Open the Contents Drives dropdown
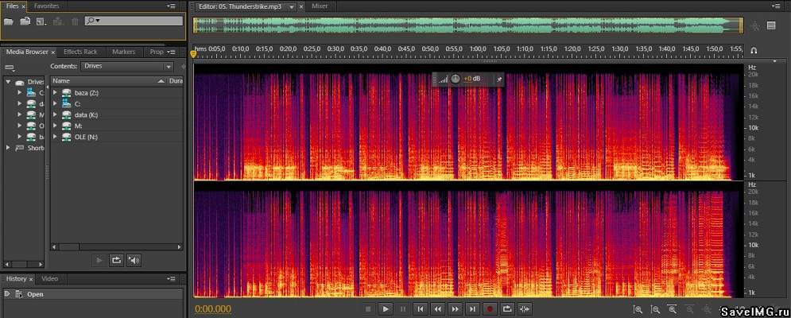 click(127, 67)
